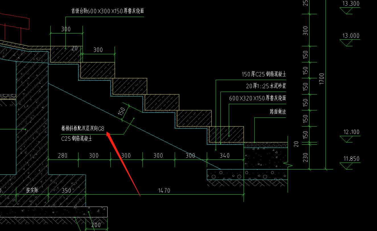Click the 楼梯斜板配双层双向G8 note

pyautogui.click(x=83, y=128)
